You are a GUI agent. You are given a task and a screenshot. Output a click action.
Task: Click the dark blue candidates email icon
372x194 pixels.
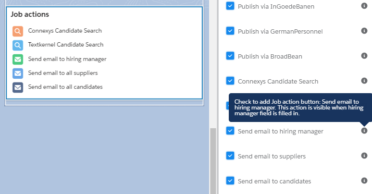(18, 87)
